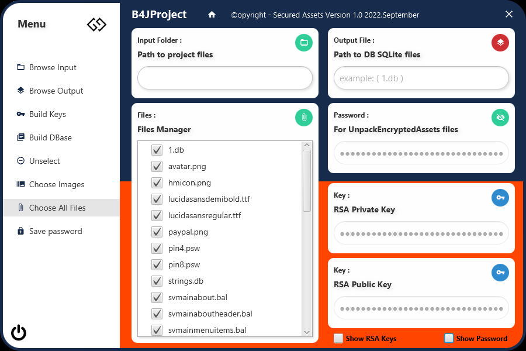The image size is (526, 351).
Task: Click the blue key icon for RSA Private Key
Action: click(500, 198)
